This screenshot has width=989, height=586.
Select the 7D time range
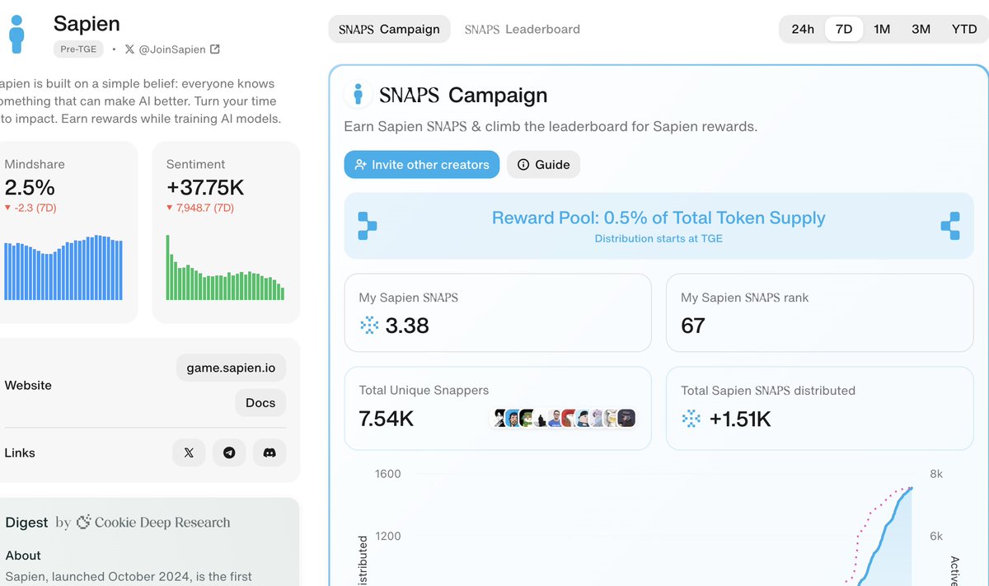point(844,29)
